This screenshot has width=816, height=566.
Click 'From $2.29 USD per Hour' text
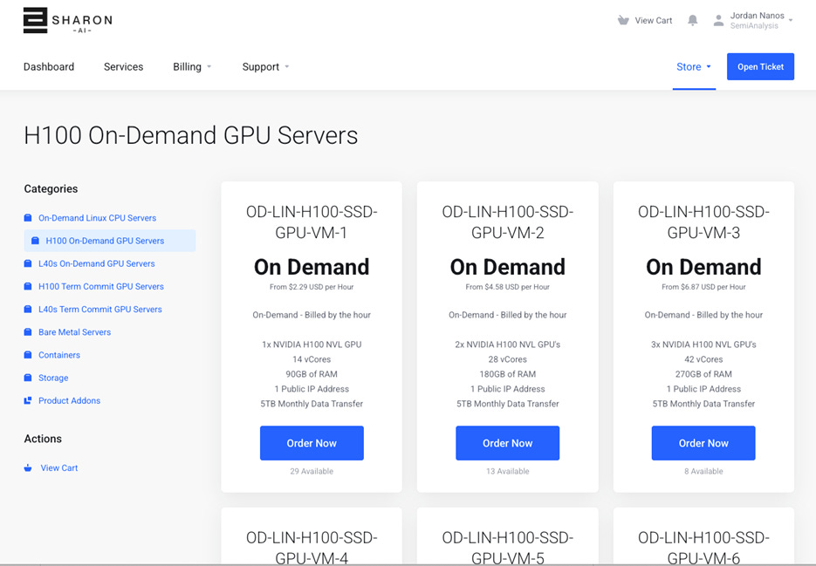312,287
